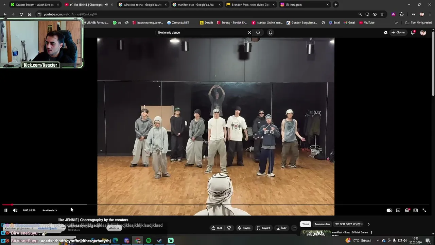The height and width of the screenshot is (245, 435).
Task: Open YouTube notifications bell
Action: pos(413,33)
